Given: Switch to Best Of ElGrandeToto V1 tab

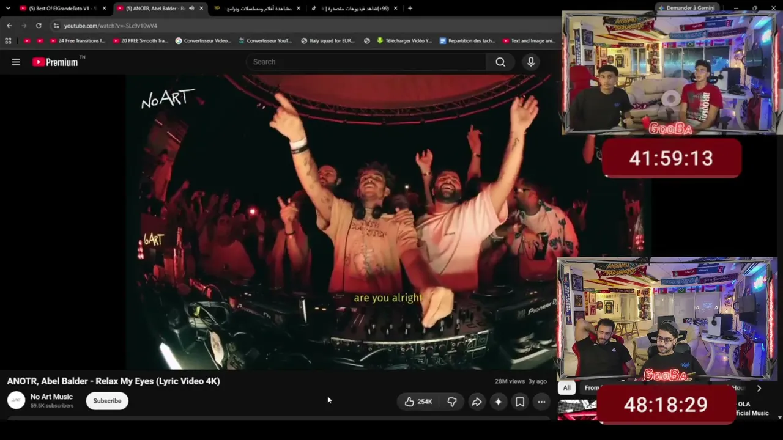Looking at the screenshot, I should click(x=63, y=9).
